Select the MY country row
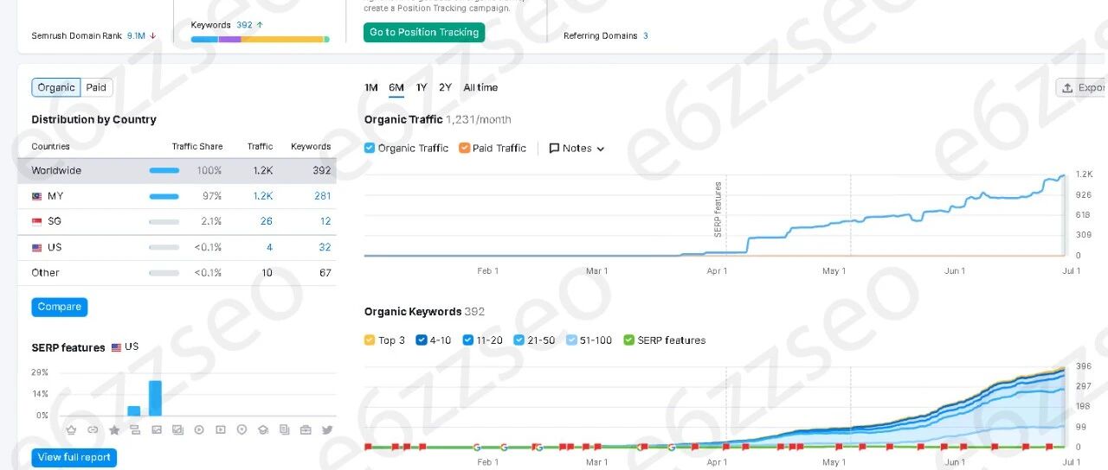Viewport: 1108px width, 470px height. point(177,196)
